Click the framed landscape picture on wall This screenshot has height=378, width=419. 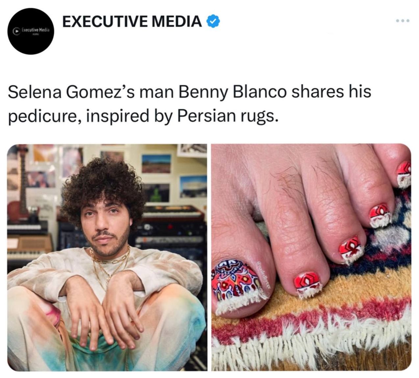coord(156,163)
